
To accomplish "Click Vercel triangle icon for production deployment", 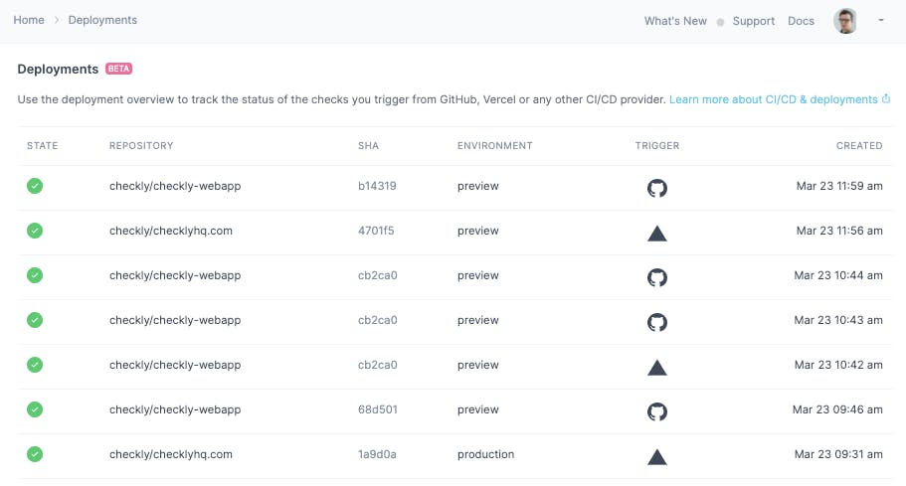I will click(x=657, y=457).
